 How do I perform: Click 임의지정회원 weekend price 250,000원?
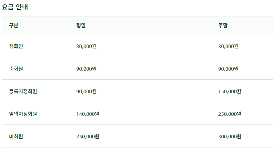pos(230,114)
